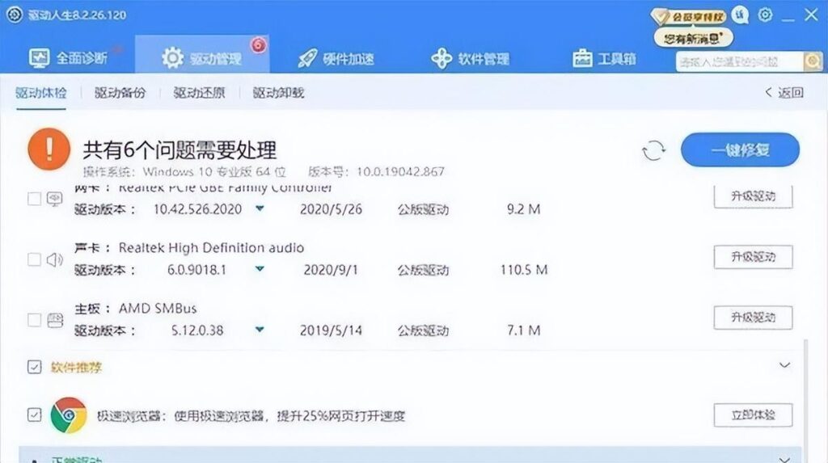828x463 pixels.
Task: Open version dropdown for 10.42.526.2020
Action: click(260, 208)
